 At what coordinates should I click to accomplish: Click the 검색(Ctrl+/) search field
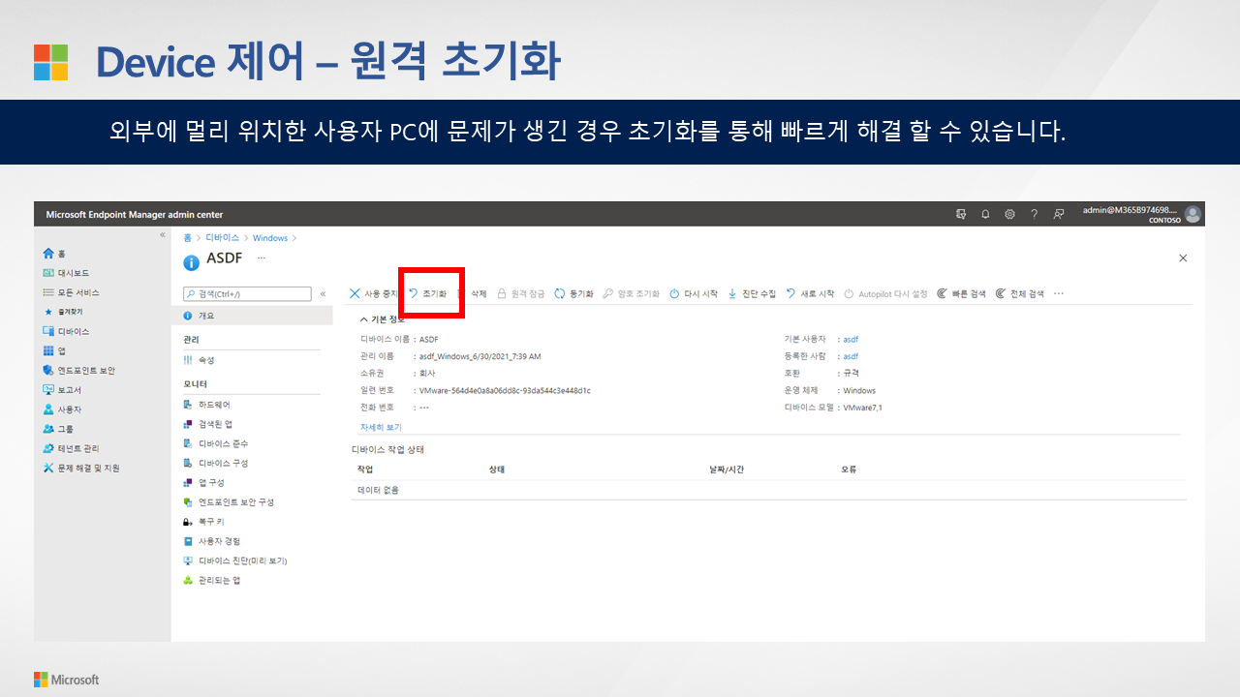[247, 293]
